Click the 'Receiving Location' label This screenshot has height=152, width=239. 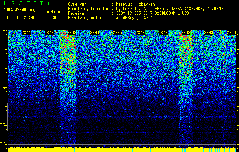click(x=89, y=9)
